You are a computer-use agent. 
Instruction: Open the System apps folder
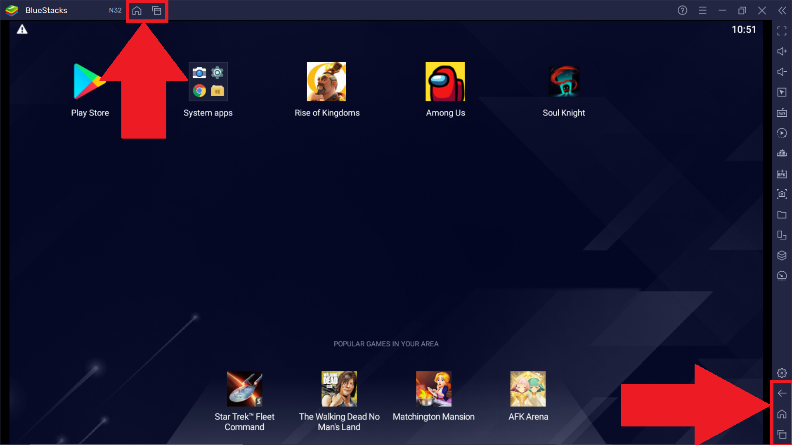tap(208, 81)
